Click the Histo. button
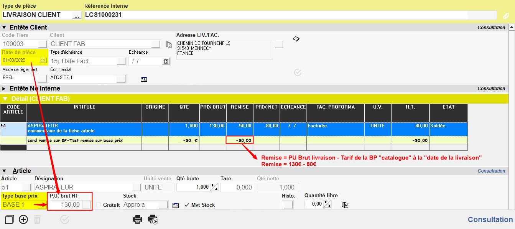Viewport: 515px width, 229px height. pos(287,205)
